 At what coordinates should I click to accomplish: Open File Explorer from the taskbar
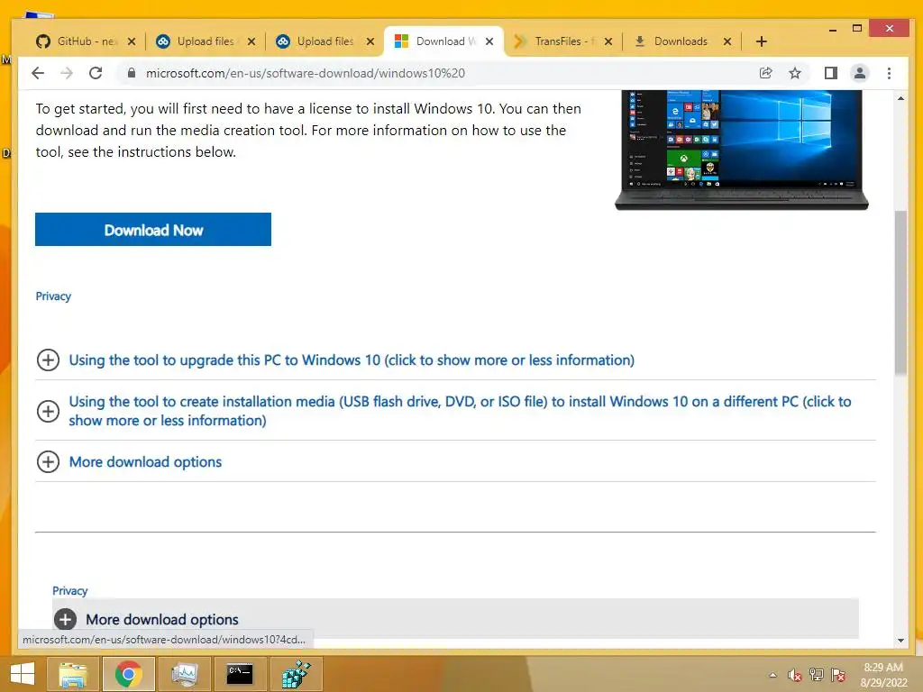72,674
